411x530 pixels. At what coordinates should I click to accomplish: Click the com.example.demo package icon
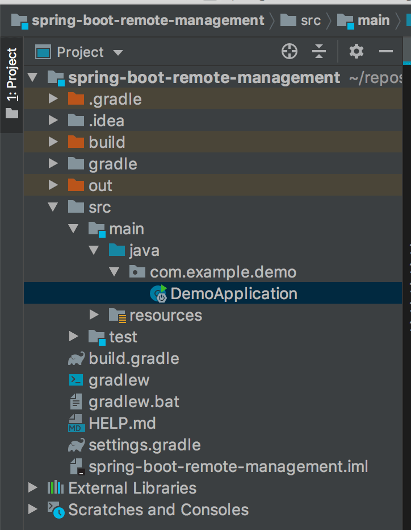pos(137,272)
